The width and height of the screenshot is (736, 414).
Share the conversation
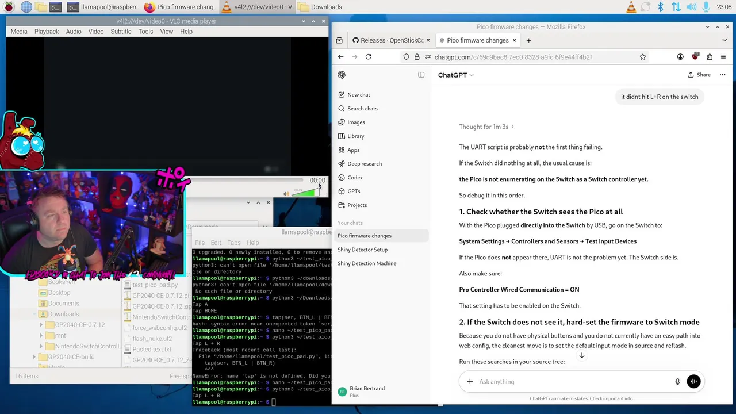pos(699,75)
